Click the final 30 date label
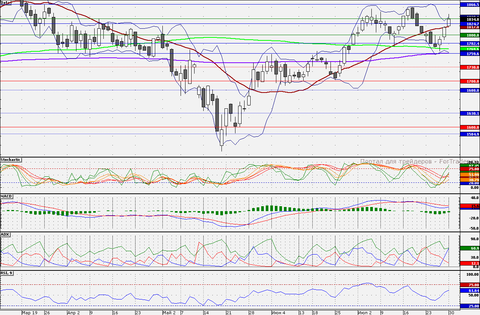 click(451, 313)
